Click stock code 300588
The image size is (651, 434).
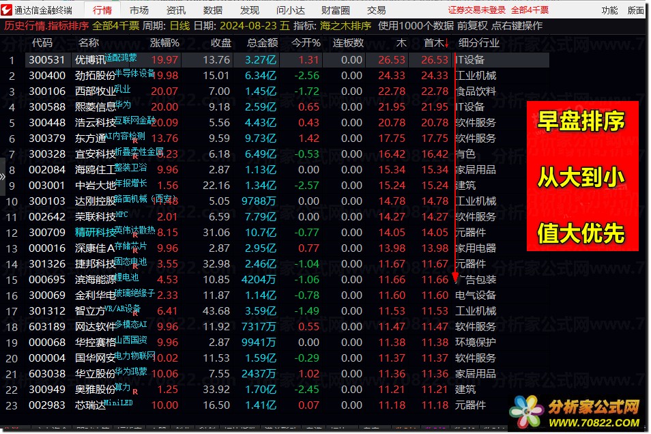pos(47,107)
